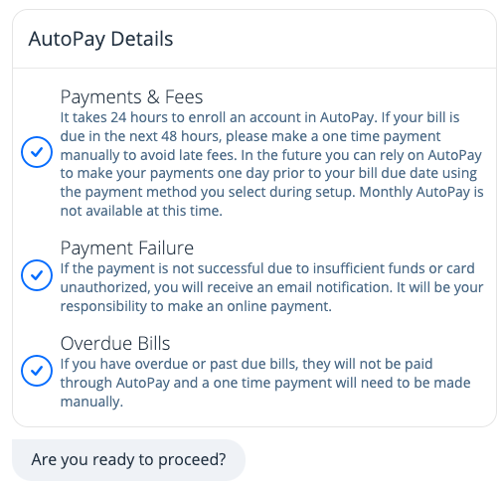Click 'through AutoPay and a one time payment' line

196,383
